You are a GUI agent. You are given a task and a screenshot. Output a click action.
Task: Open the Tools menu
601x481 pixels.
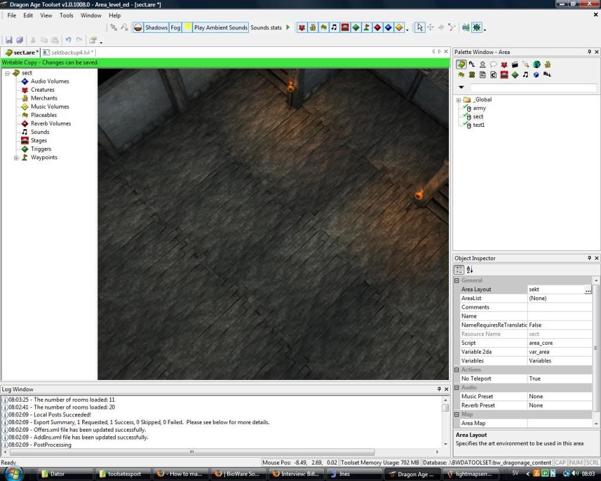tap(66, 15)
